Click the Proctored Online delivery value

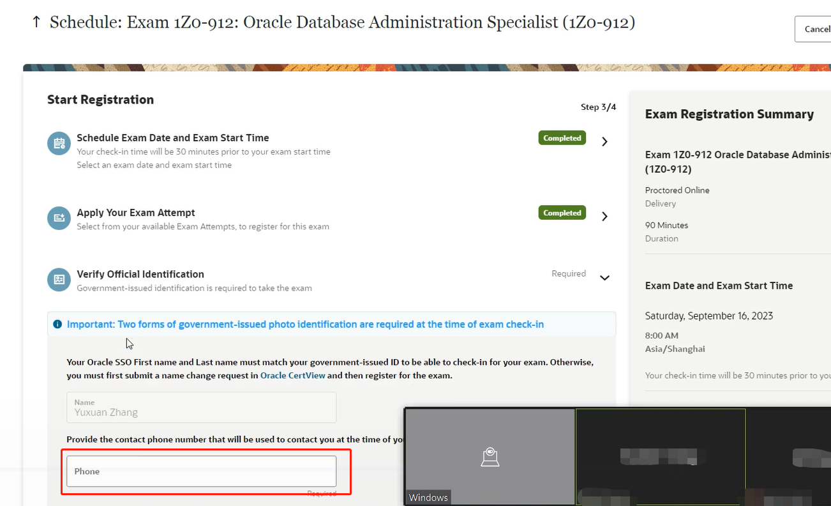[677, 190]
